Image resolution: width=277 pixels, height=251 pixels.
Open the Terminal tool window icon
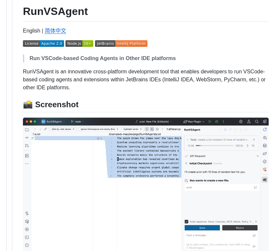point(27,237)
